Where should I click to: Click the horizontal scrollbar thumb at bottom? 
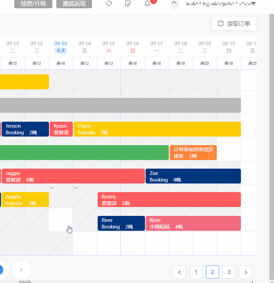(25, 282)
